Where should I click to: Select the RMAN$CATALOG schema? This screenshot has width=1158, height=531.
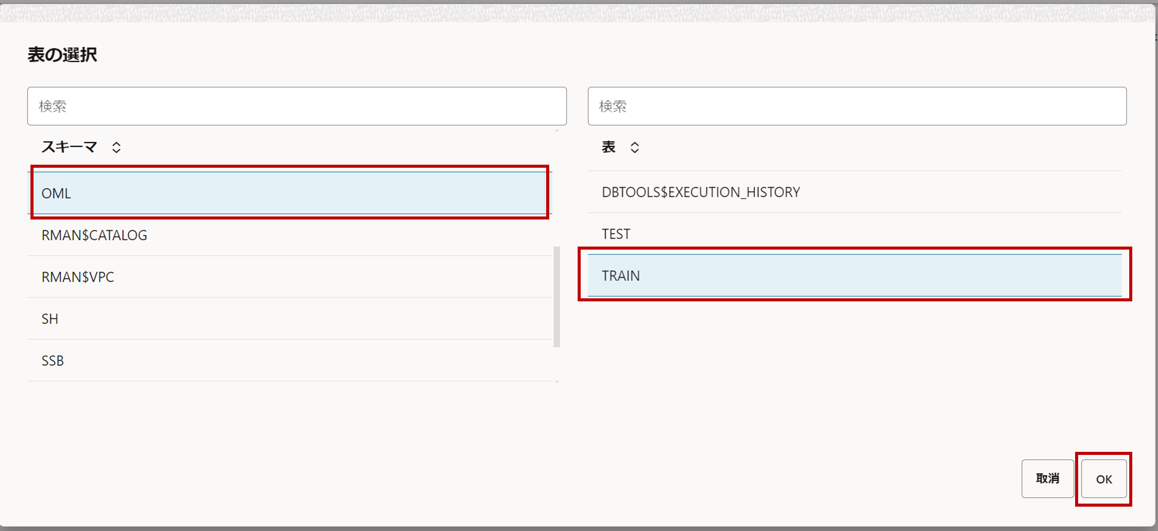pyautogui.click(x=94, y=235)
